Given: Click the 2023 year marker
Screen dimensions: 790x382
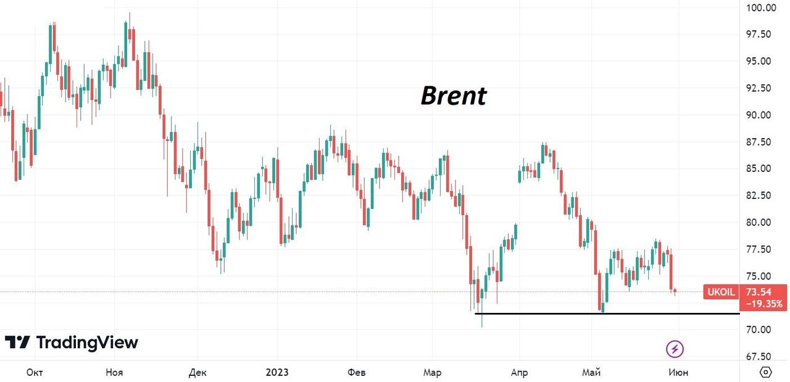Looking at the screenshot, I should 276,372.
